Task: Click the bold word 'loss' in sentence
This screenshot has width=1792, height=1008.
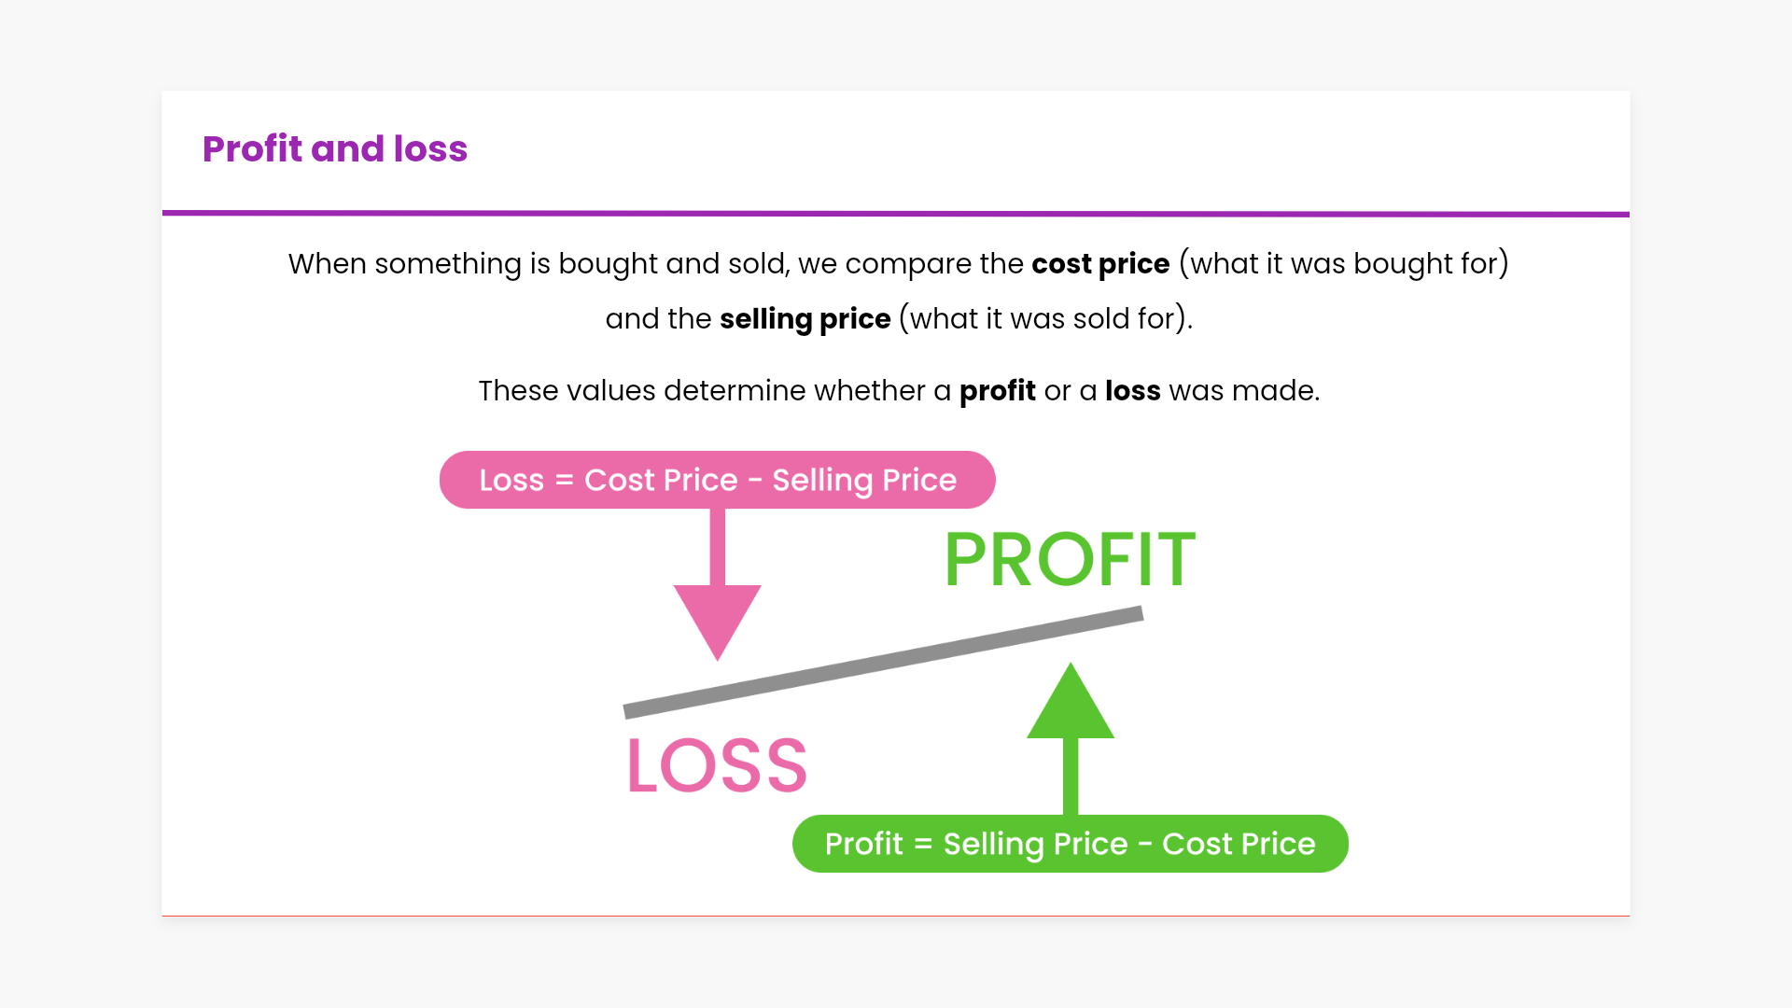Action: coord(1132,391)
